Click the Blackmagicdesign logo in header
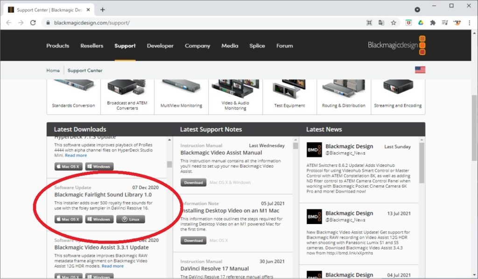This screenshot has width=478, height=279. coord(396,45)
